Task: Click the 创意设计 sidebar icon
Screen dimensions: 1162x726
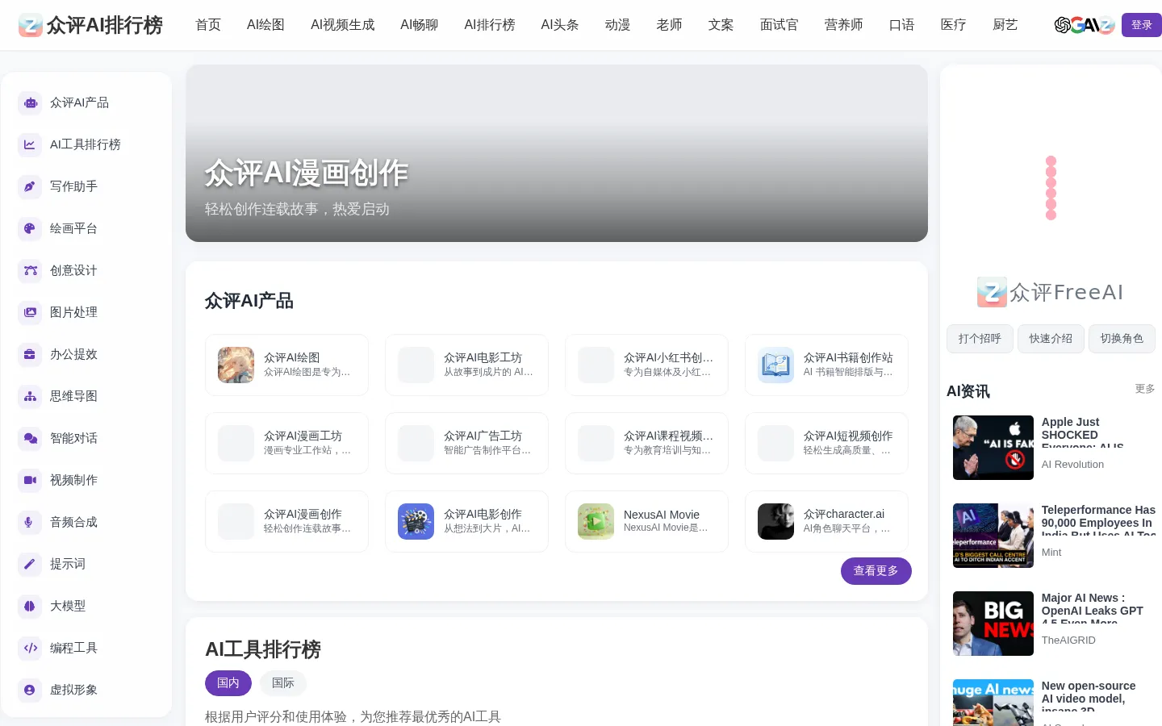Action: 30,270
